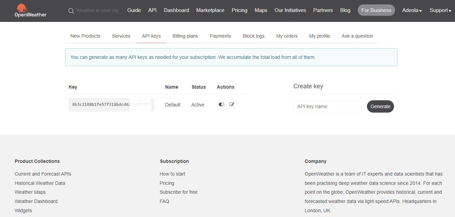Image resolution: width=455 pixels, height=217 pixels.
Task: Open the Weather Dashboard footer link
Action: 36,201
